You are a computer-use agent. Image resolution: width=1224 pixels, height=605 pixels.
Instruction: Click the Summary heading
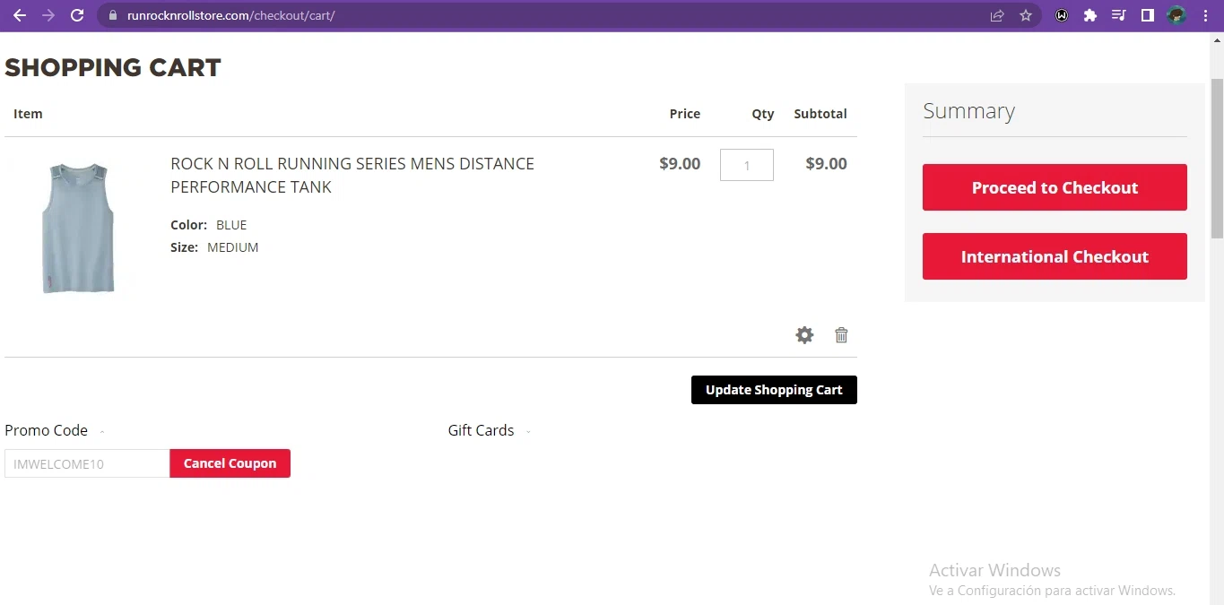click(968, 111)
